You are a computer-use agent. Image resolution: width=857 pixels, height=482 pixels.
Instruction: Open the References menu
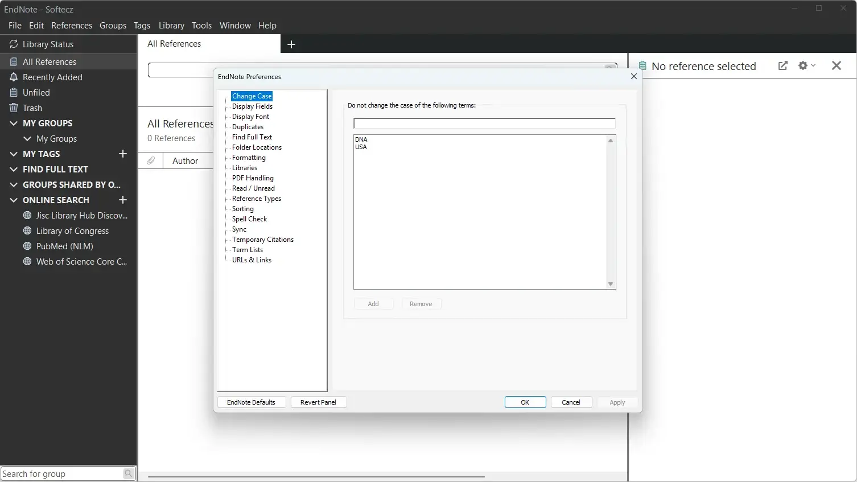click(72, 26)
